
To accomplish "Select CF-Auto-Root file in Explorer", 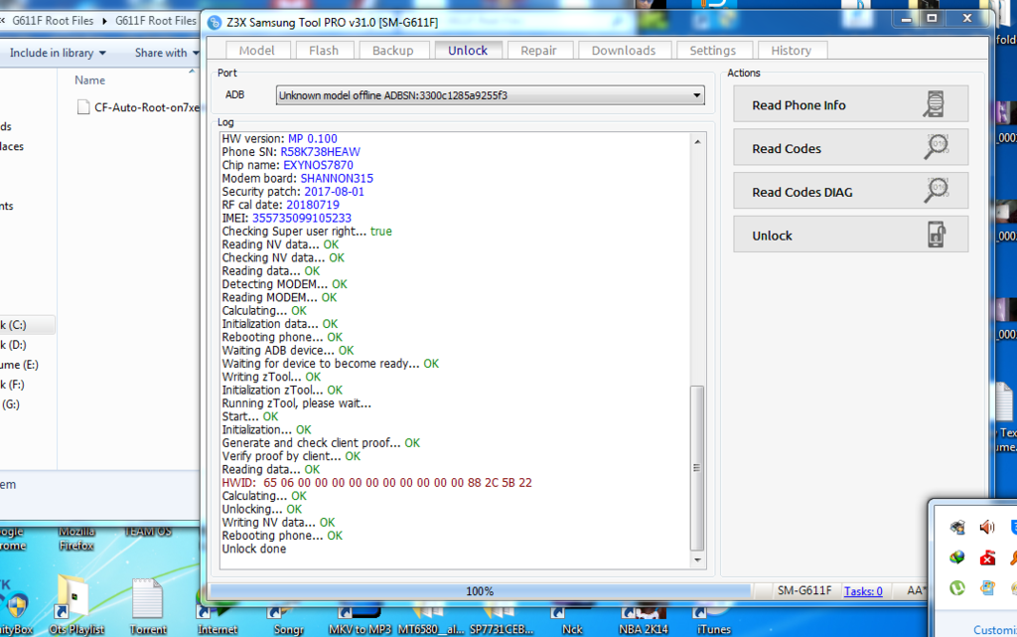I will pos(138,107).
